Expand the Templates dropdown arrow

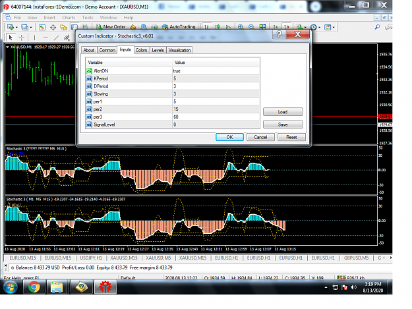point(334,27)
